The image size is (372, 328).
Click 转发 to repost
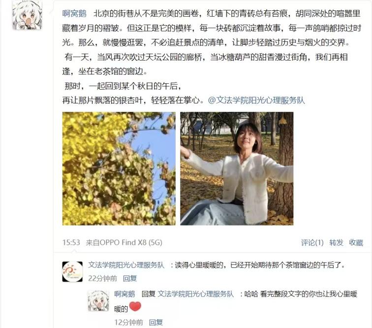pyautogui.click(x=336, y=242)
